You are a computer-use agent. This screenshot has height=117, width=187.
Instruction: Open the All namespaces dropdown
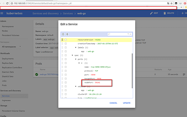pyautogui.click(x=12, y=47)
